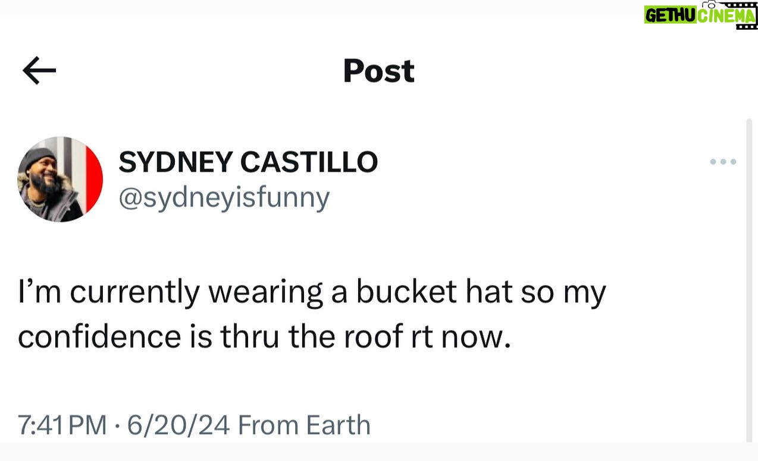
Task: Click the GETHU CINEMA watermark logo
Action: point(700,15)
